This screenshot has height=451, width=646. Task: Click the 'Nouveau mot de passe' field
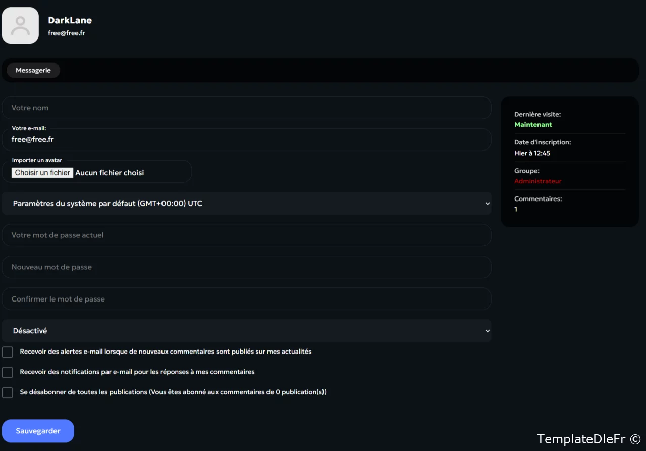[246, 267]
